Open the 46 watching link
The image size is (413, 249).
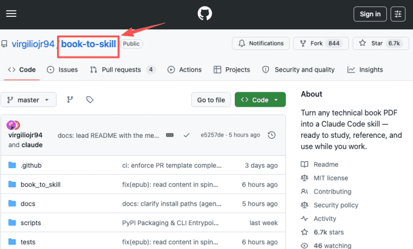point(333,246)
